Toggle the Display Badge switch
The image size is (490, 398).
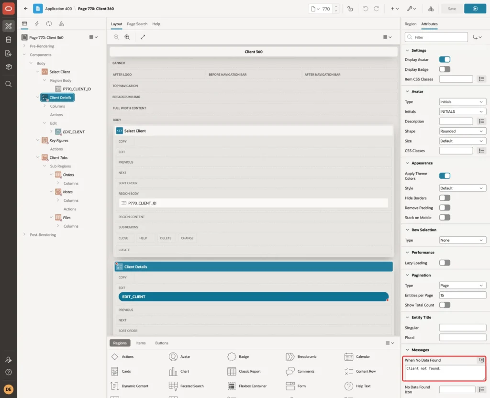(x=445, y=69)
